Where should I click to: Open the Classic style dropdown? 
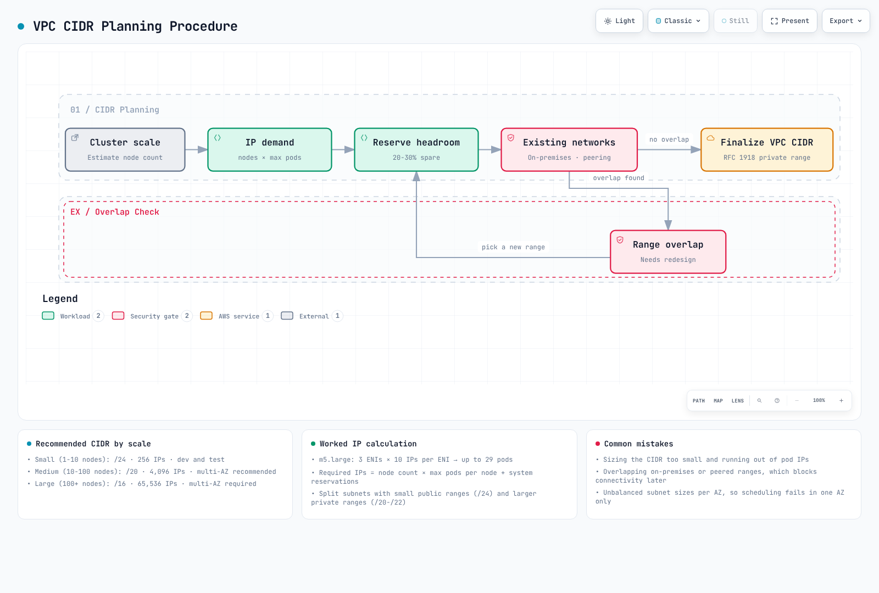coord(678,21)
